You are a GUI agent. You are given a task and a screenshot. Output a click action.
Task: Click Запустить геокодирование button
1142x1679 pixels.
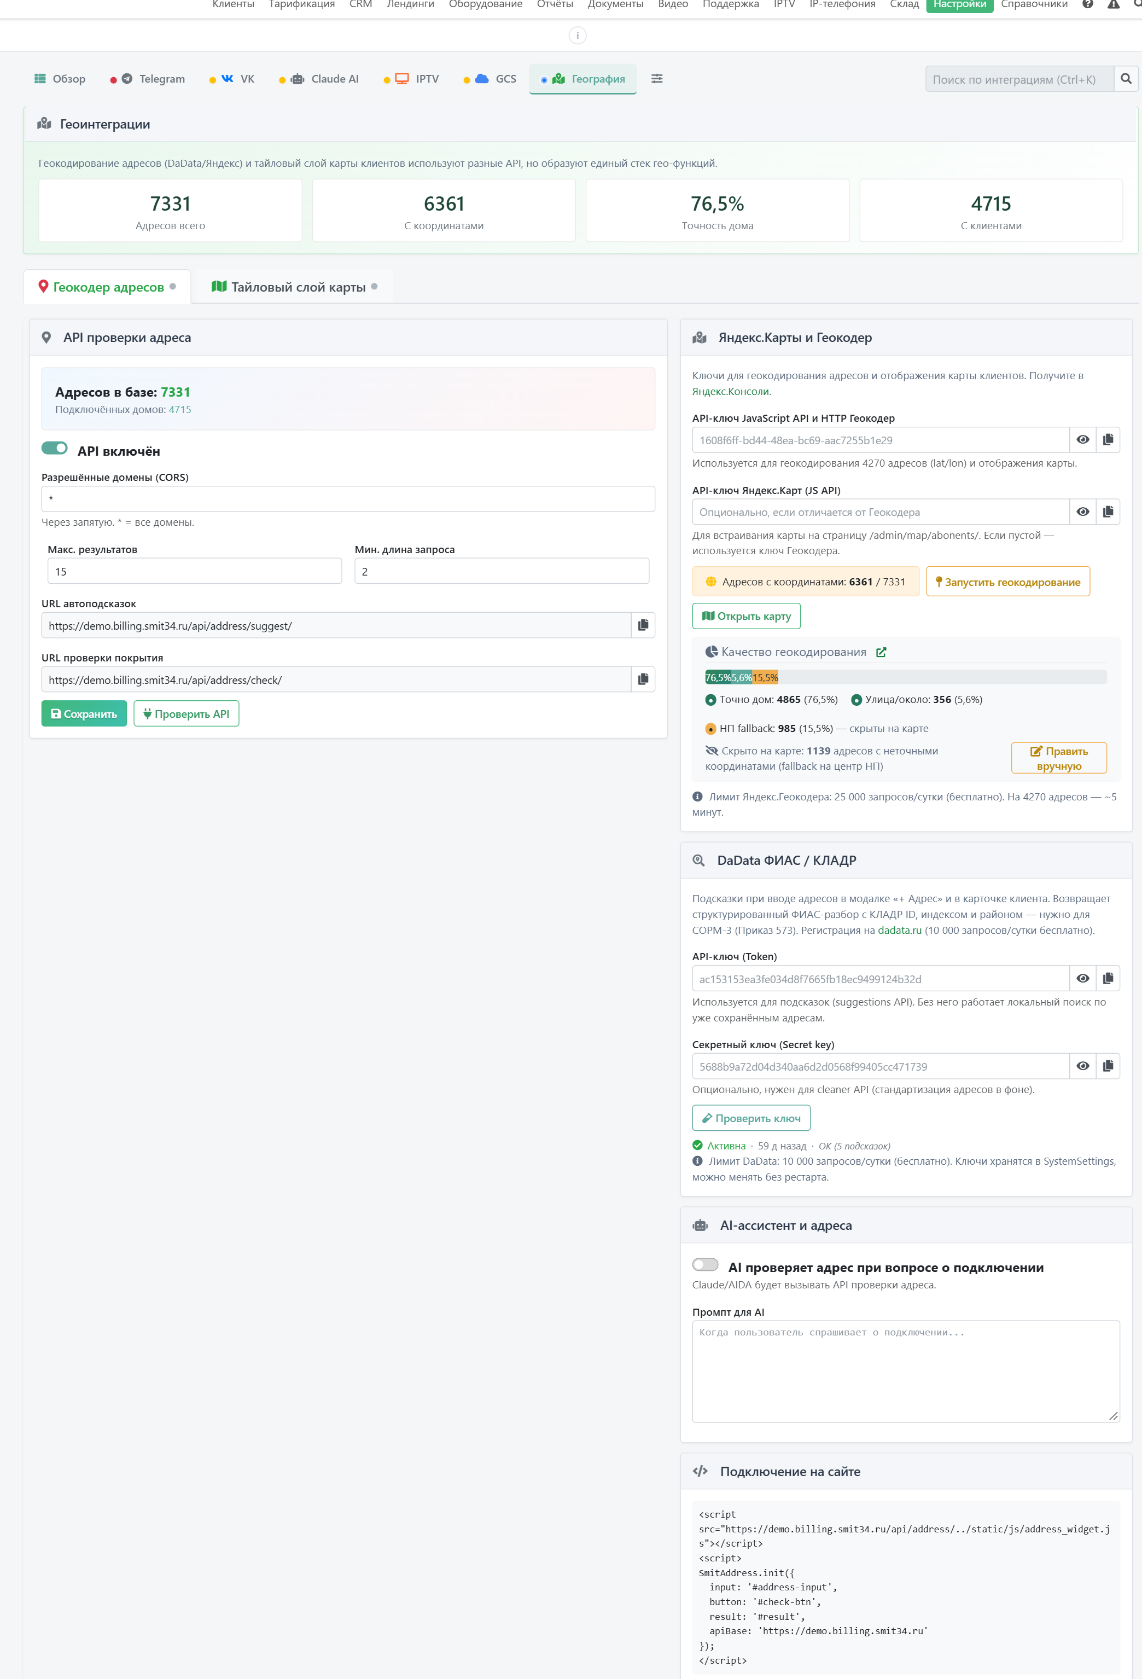point(1007,582)
